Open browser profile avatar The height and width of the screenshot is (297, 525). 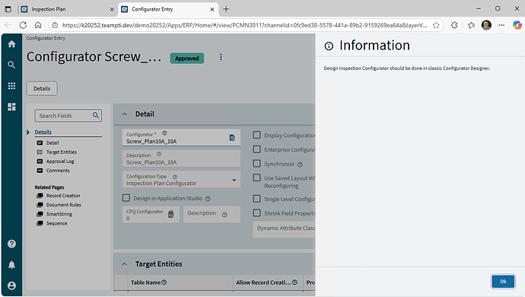pos(486,25)
